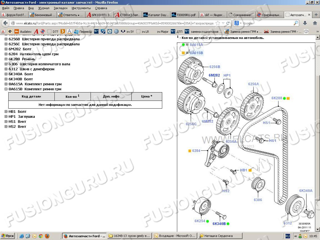Open the Пуск start button
This screenshot has width=320, height=240.
tap(7, 236)
